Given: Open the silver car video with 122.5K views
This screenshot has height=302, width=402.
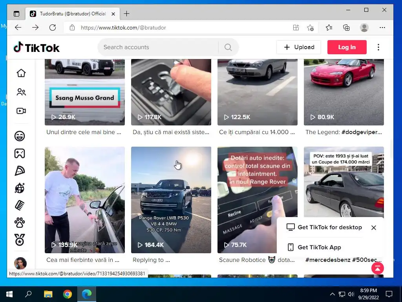Looking at the screenshot, I should [x=258, y=92].
